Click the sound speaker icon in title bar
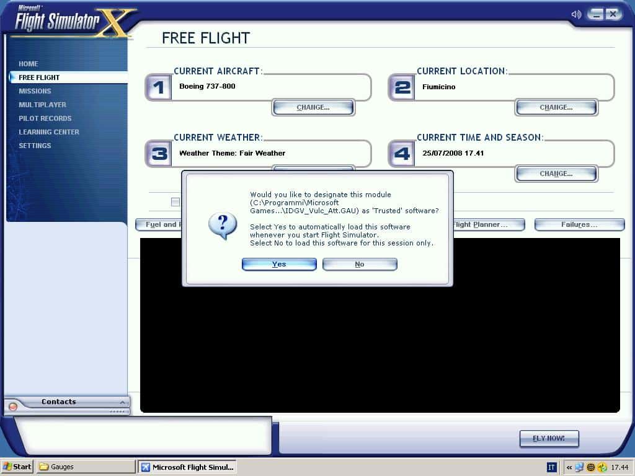635x476 pixels. (x=576, y=14)
